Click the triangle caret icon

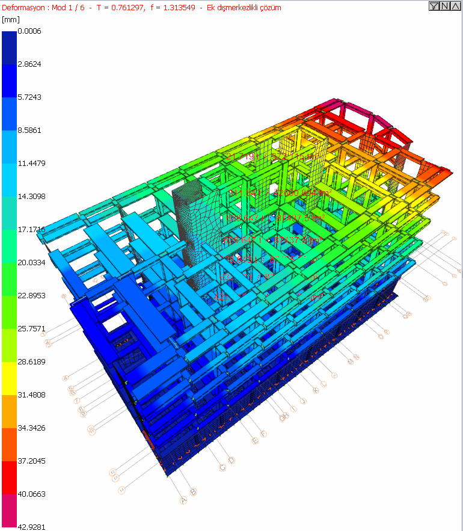(456, 6)
